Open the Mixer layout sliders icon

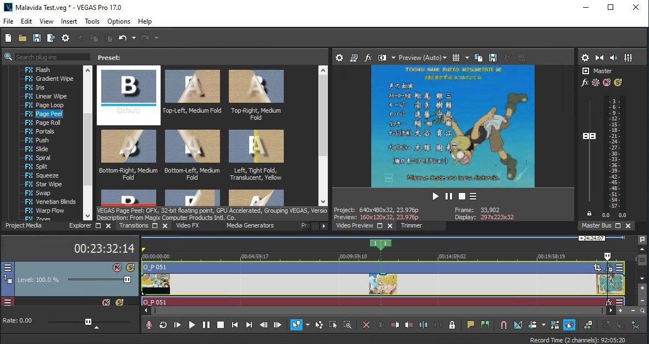click(x=629, y=58)
